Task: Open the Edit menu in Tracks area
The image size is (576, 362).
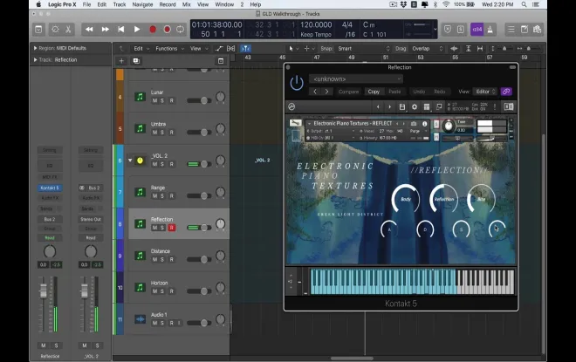Action: click(141, 49)
